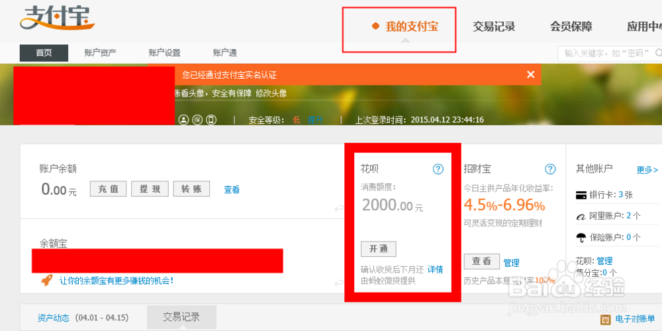Image resolution: width=662 pixels, height=331 pixels.
Task: Select the 首页 sub-navigation tab
Action: pyautogui.click(x=44, y=53)
